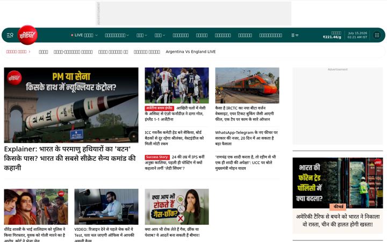Open the football players match thumbnail
The width and height of the screenshot is (387, 242).
[x=177, y=86]
